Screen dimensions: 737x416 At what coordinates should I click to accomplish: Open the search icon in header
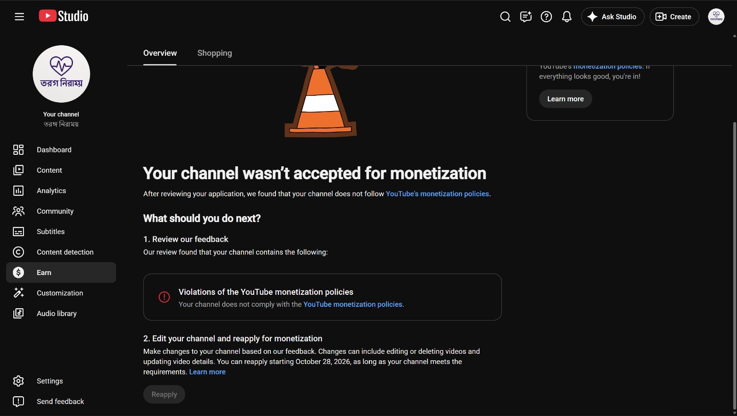505,17
